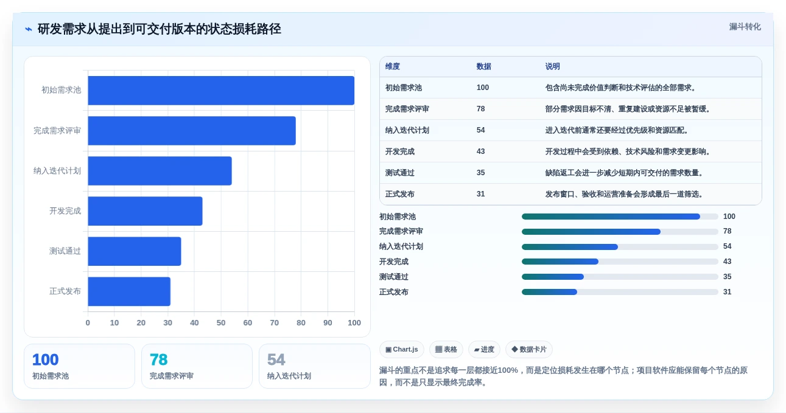786x413 pixels.
Task: Click the page title 研发需求从提出到可交付版本的状态损耗路径
Action: tap(160, 29)
